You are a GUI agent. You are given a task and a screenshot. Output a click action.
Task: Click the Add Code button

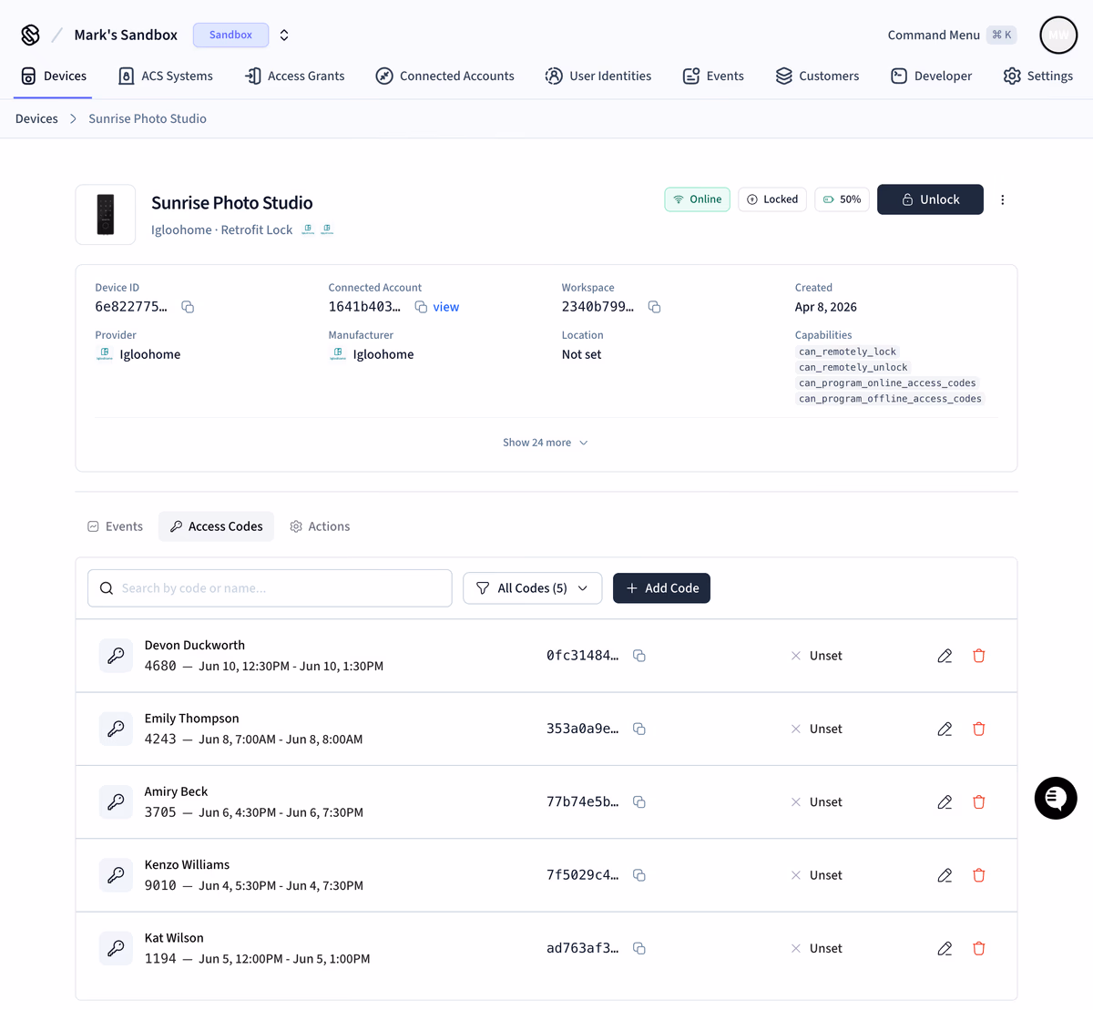661,588
